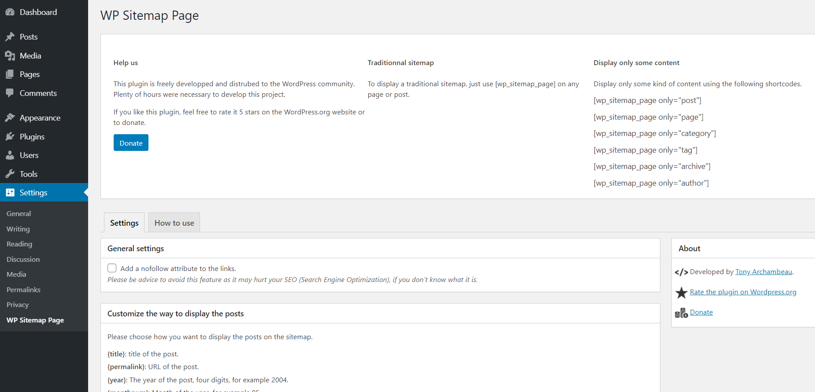Click the only="category" shortcode text
Image resolution: width=815 pixels, height=392 pixels.
coord(655,133)
